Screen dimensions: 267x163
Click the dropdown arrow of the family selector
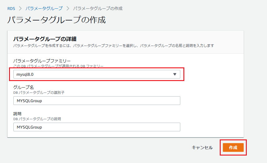(175, 74)
